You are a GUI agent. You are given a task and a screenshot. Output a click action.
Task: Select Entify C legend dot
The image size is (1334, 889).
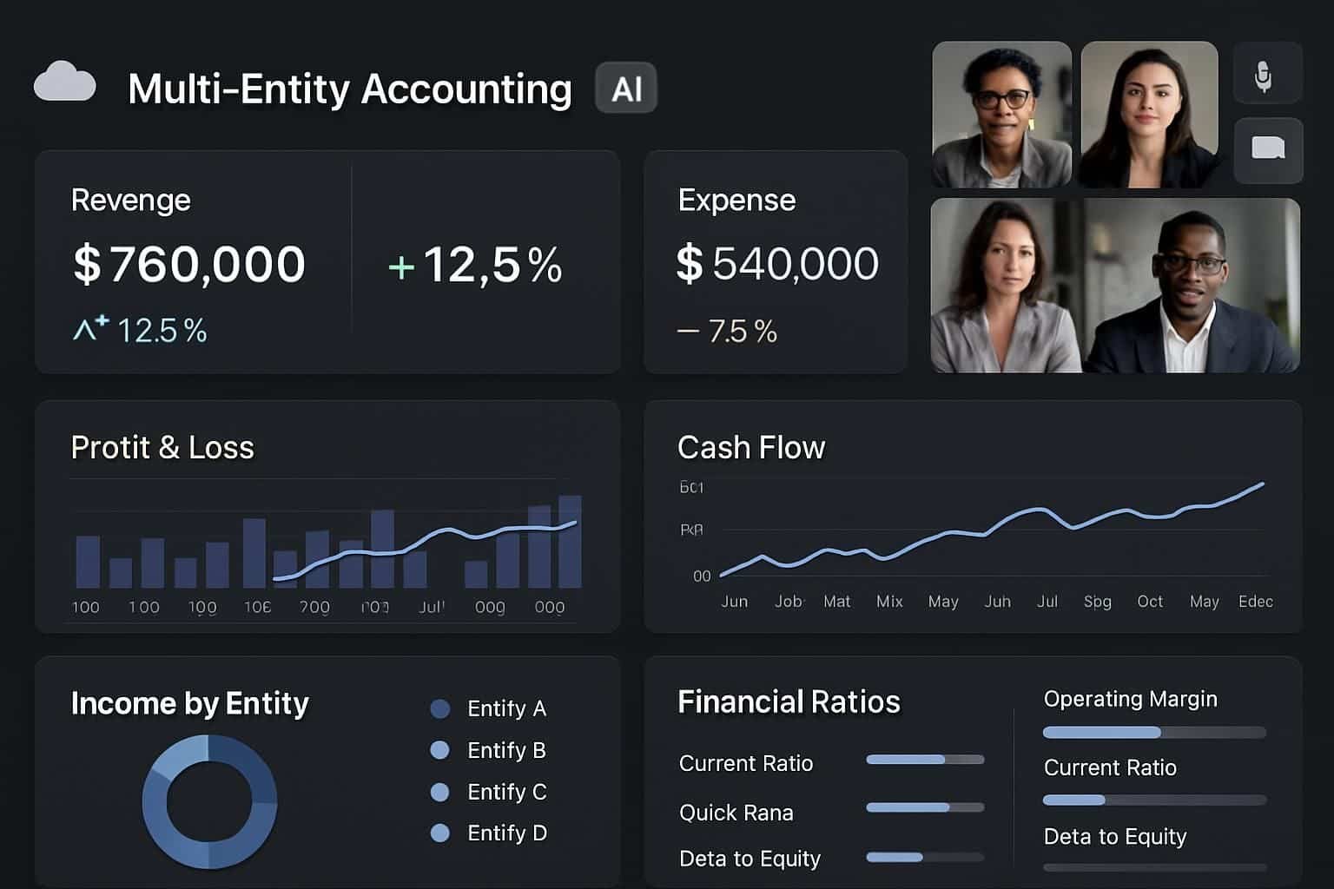tap(440, 792)
